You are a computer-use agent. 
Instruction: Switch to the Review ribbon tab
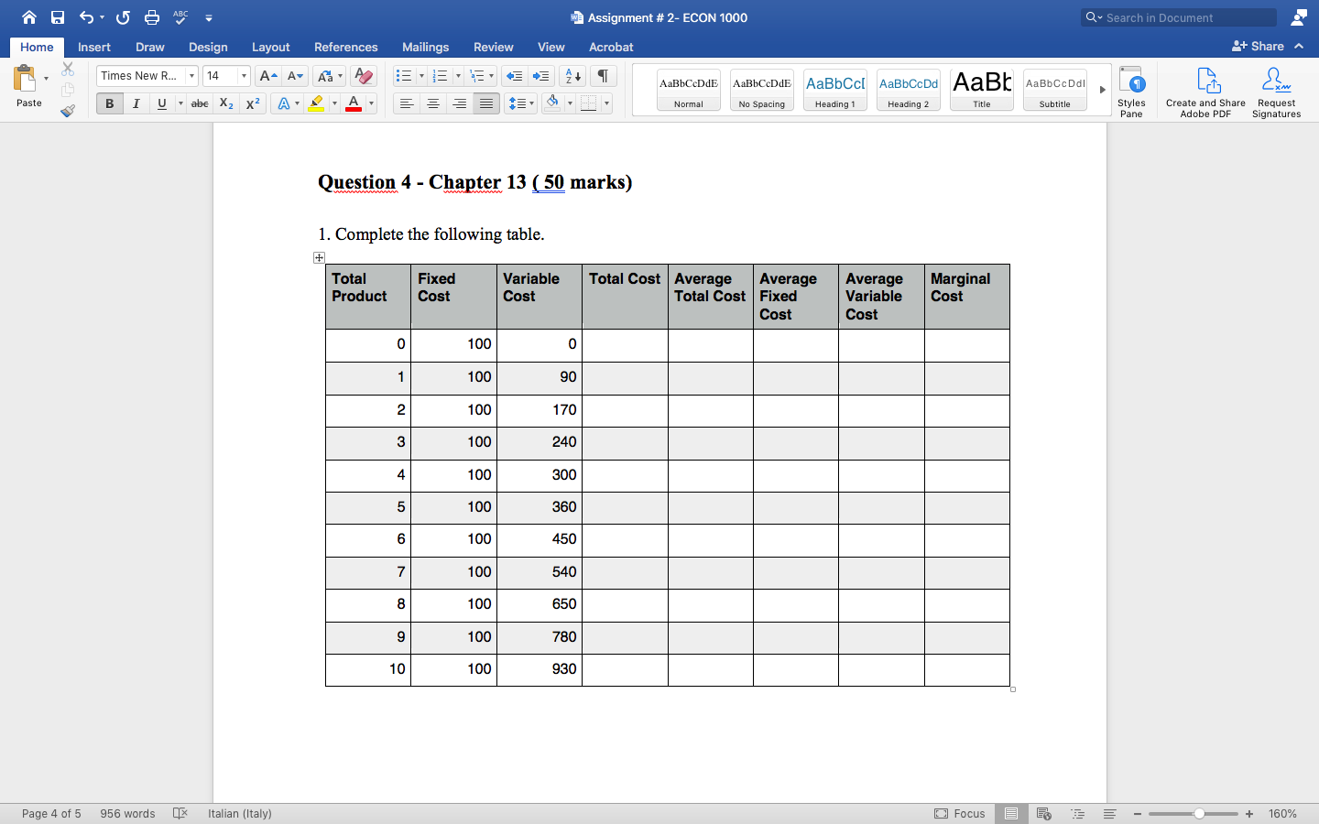point(493,47)
